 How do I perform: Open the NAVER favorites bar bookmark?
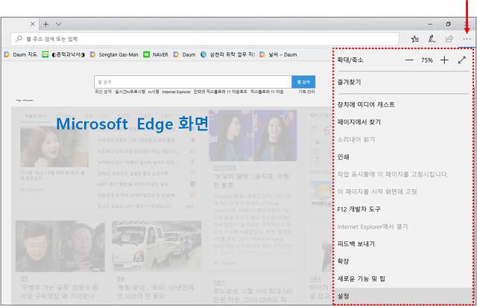tap(156, 54)
